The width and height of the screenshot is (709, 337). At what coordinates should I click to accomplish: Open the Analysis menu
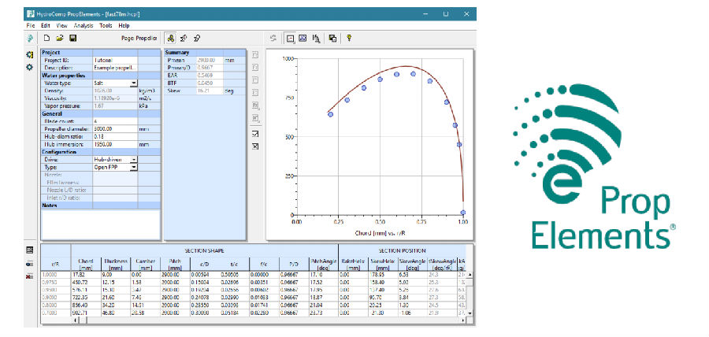point(84,26)
